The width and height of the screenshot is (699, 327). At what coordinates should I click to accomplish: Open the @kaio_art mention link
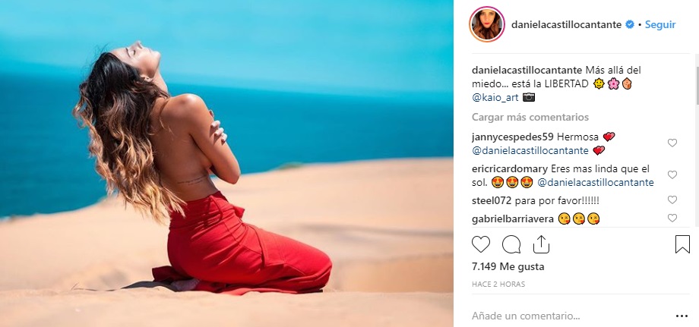point(495,97)
